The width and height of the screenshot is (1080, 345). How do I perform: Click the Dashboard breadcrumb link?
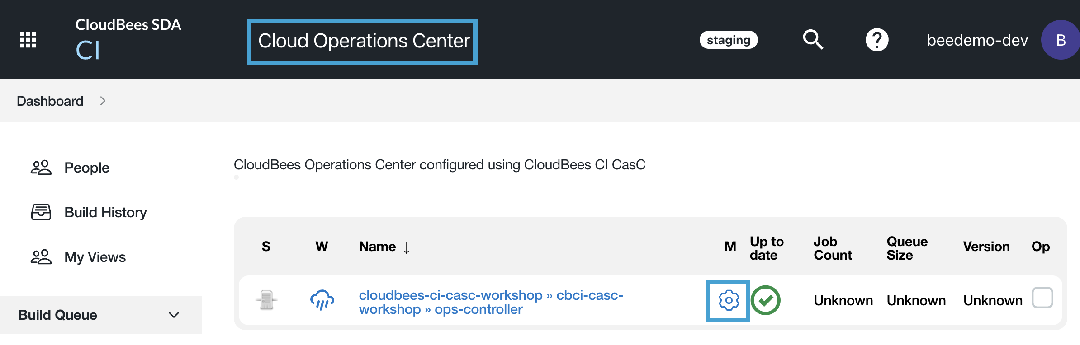pyautogui.click(x=50, y=101)
